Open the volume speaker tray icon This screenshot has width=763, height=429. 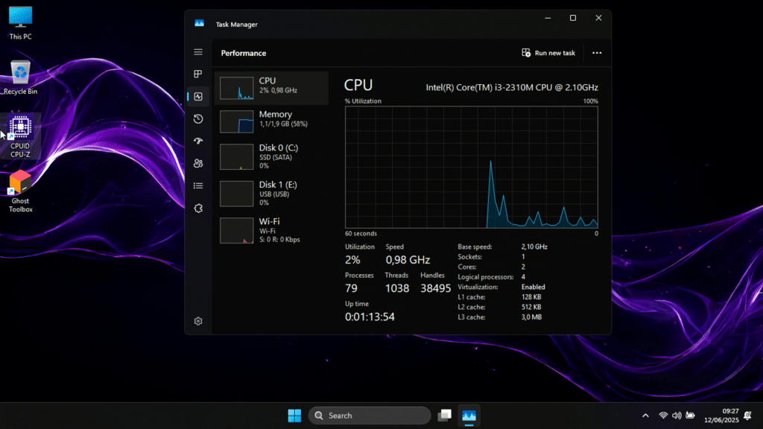pos(677,416)
